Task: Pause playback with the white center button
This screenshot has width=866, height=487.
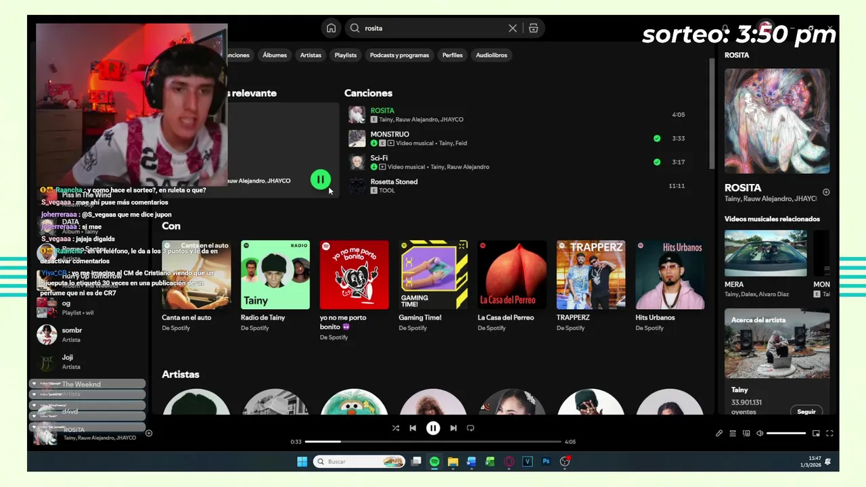Action: pyautogui.click(x=433, y=428)
